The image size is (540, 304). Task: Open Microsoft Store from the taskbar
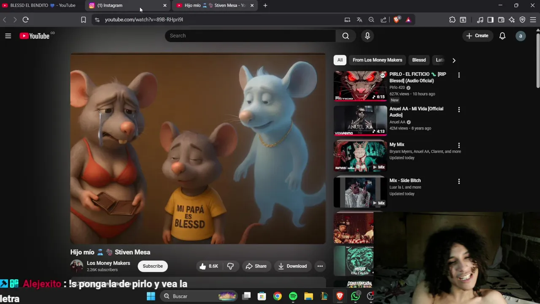(262, 296)
